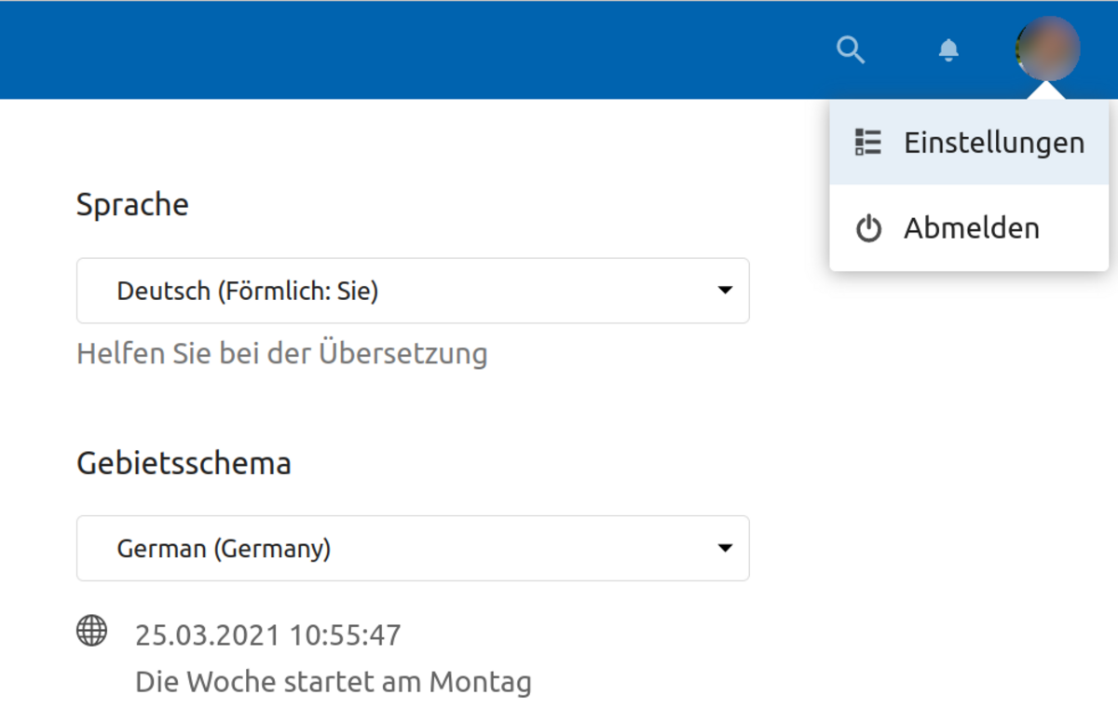1118x709 pixels.
Task: Choose Abmelden to log out
Action: point(971,228)
